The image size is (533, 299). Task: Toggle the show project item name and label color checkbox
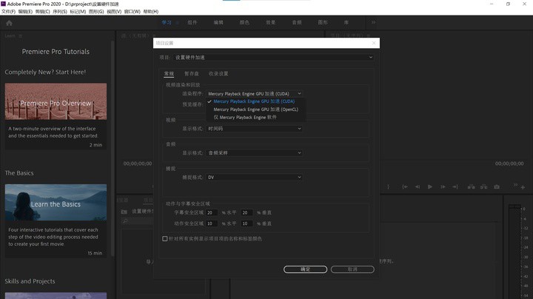coord(165,239)
